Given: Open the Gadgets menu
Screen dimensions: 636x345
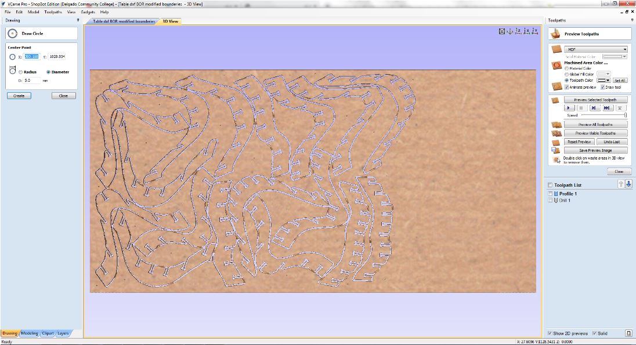Looking at the screenshot, I should (x=88, y=12).
